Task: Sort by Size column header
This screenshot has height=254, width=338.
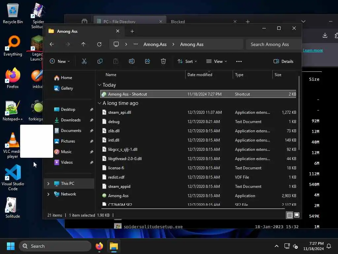Action: 278,74
